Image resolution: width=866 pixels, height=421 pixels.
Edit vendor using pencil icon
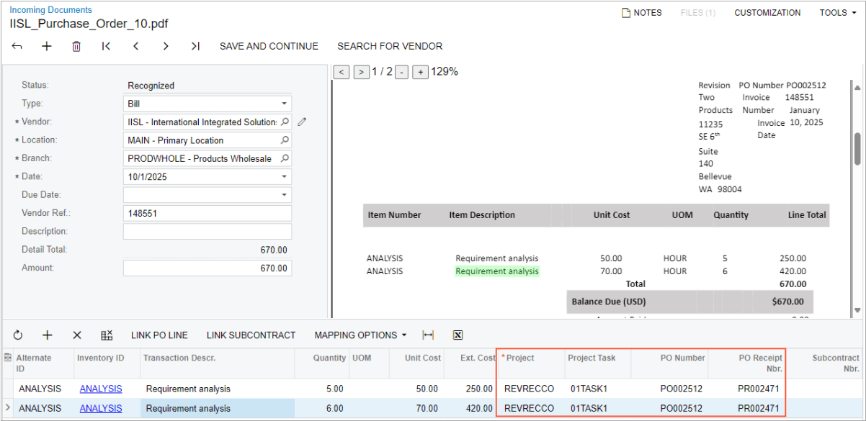(302, 122)
